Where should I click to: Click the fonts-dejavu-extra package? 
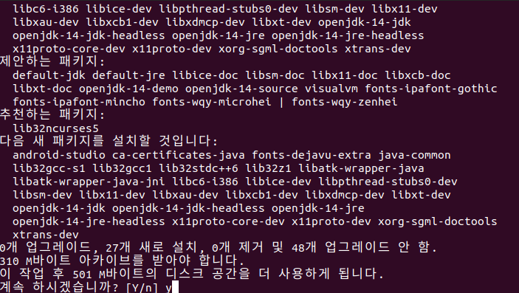[x=312, y=155]
